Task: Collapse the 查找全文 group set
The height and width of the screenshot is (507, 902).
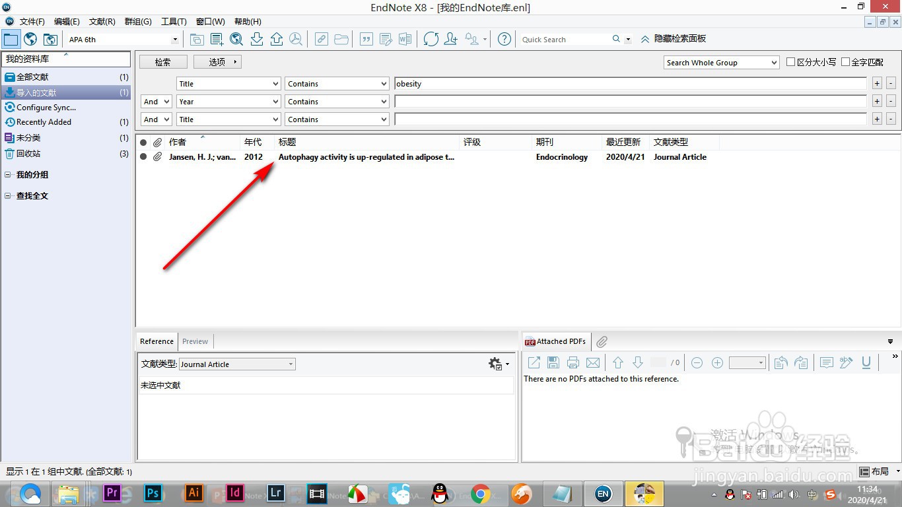Action: (8, 196)
